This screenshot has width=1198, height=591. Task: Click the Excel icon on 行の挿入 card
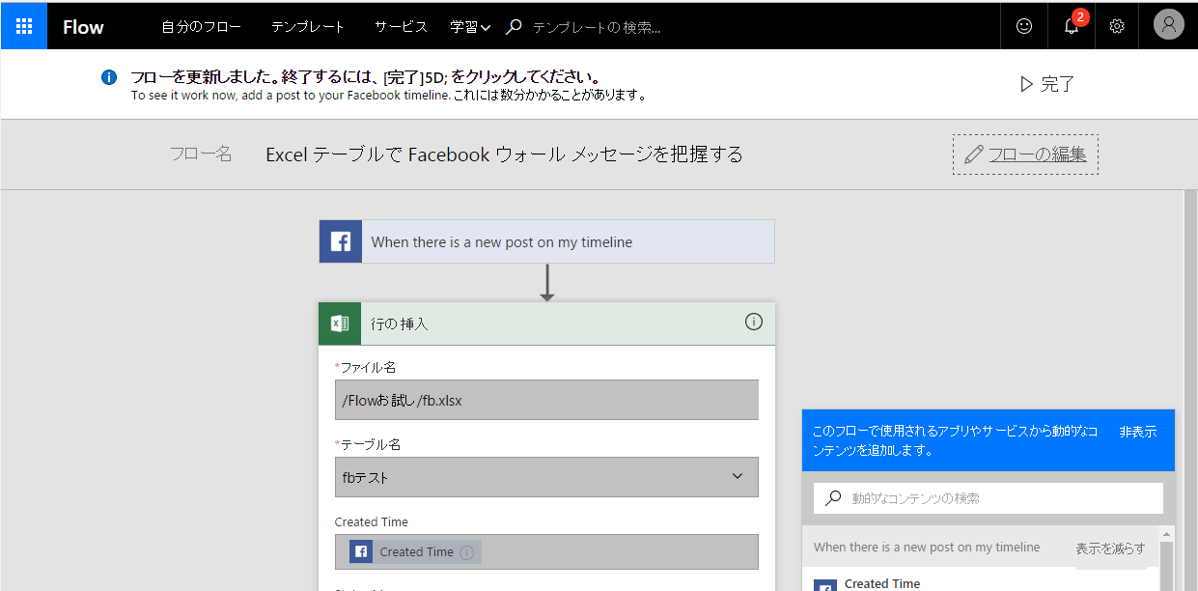click(340, 324)
